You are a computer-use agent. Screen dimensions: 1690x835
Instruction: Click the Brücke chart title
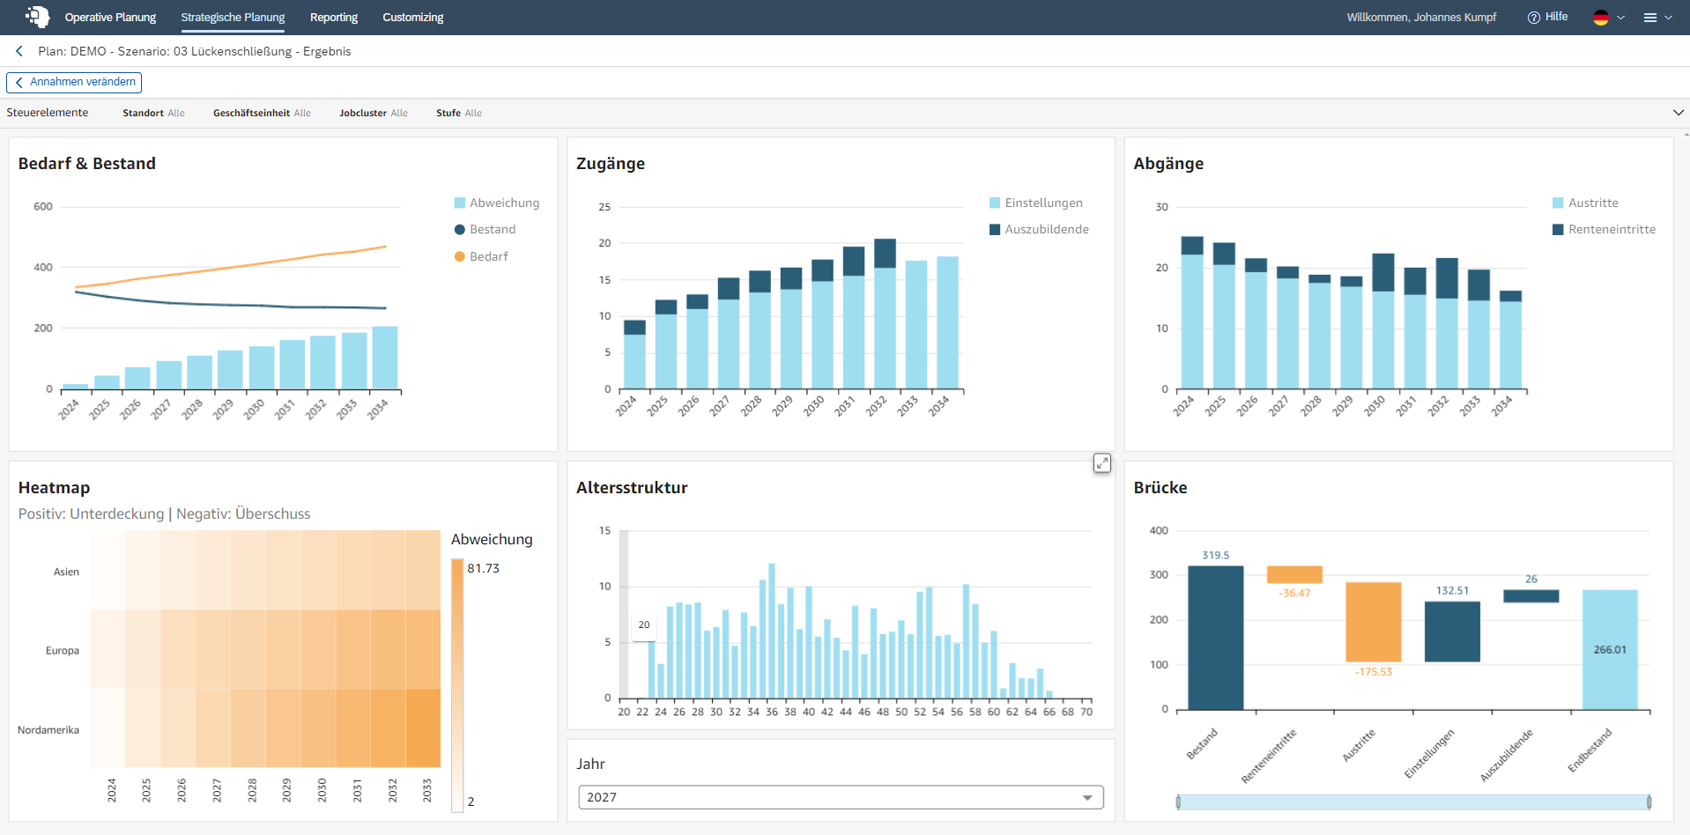pyautogui.click(x=1160, y=488)
